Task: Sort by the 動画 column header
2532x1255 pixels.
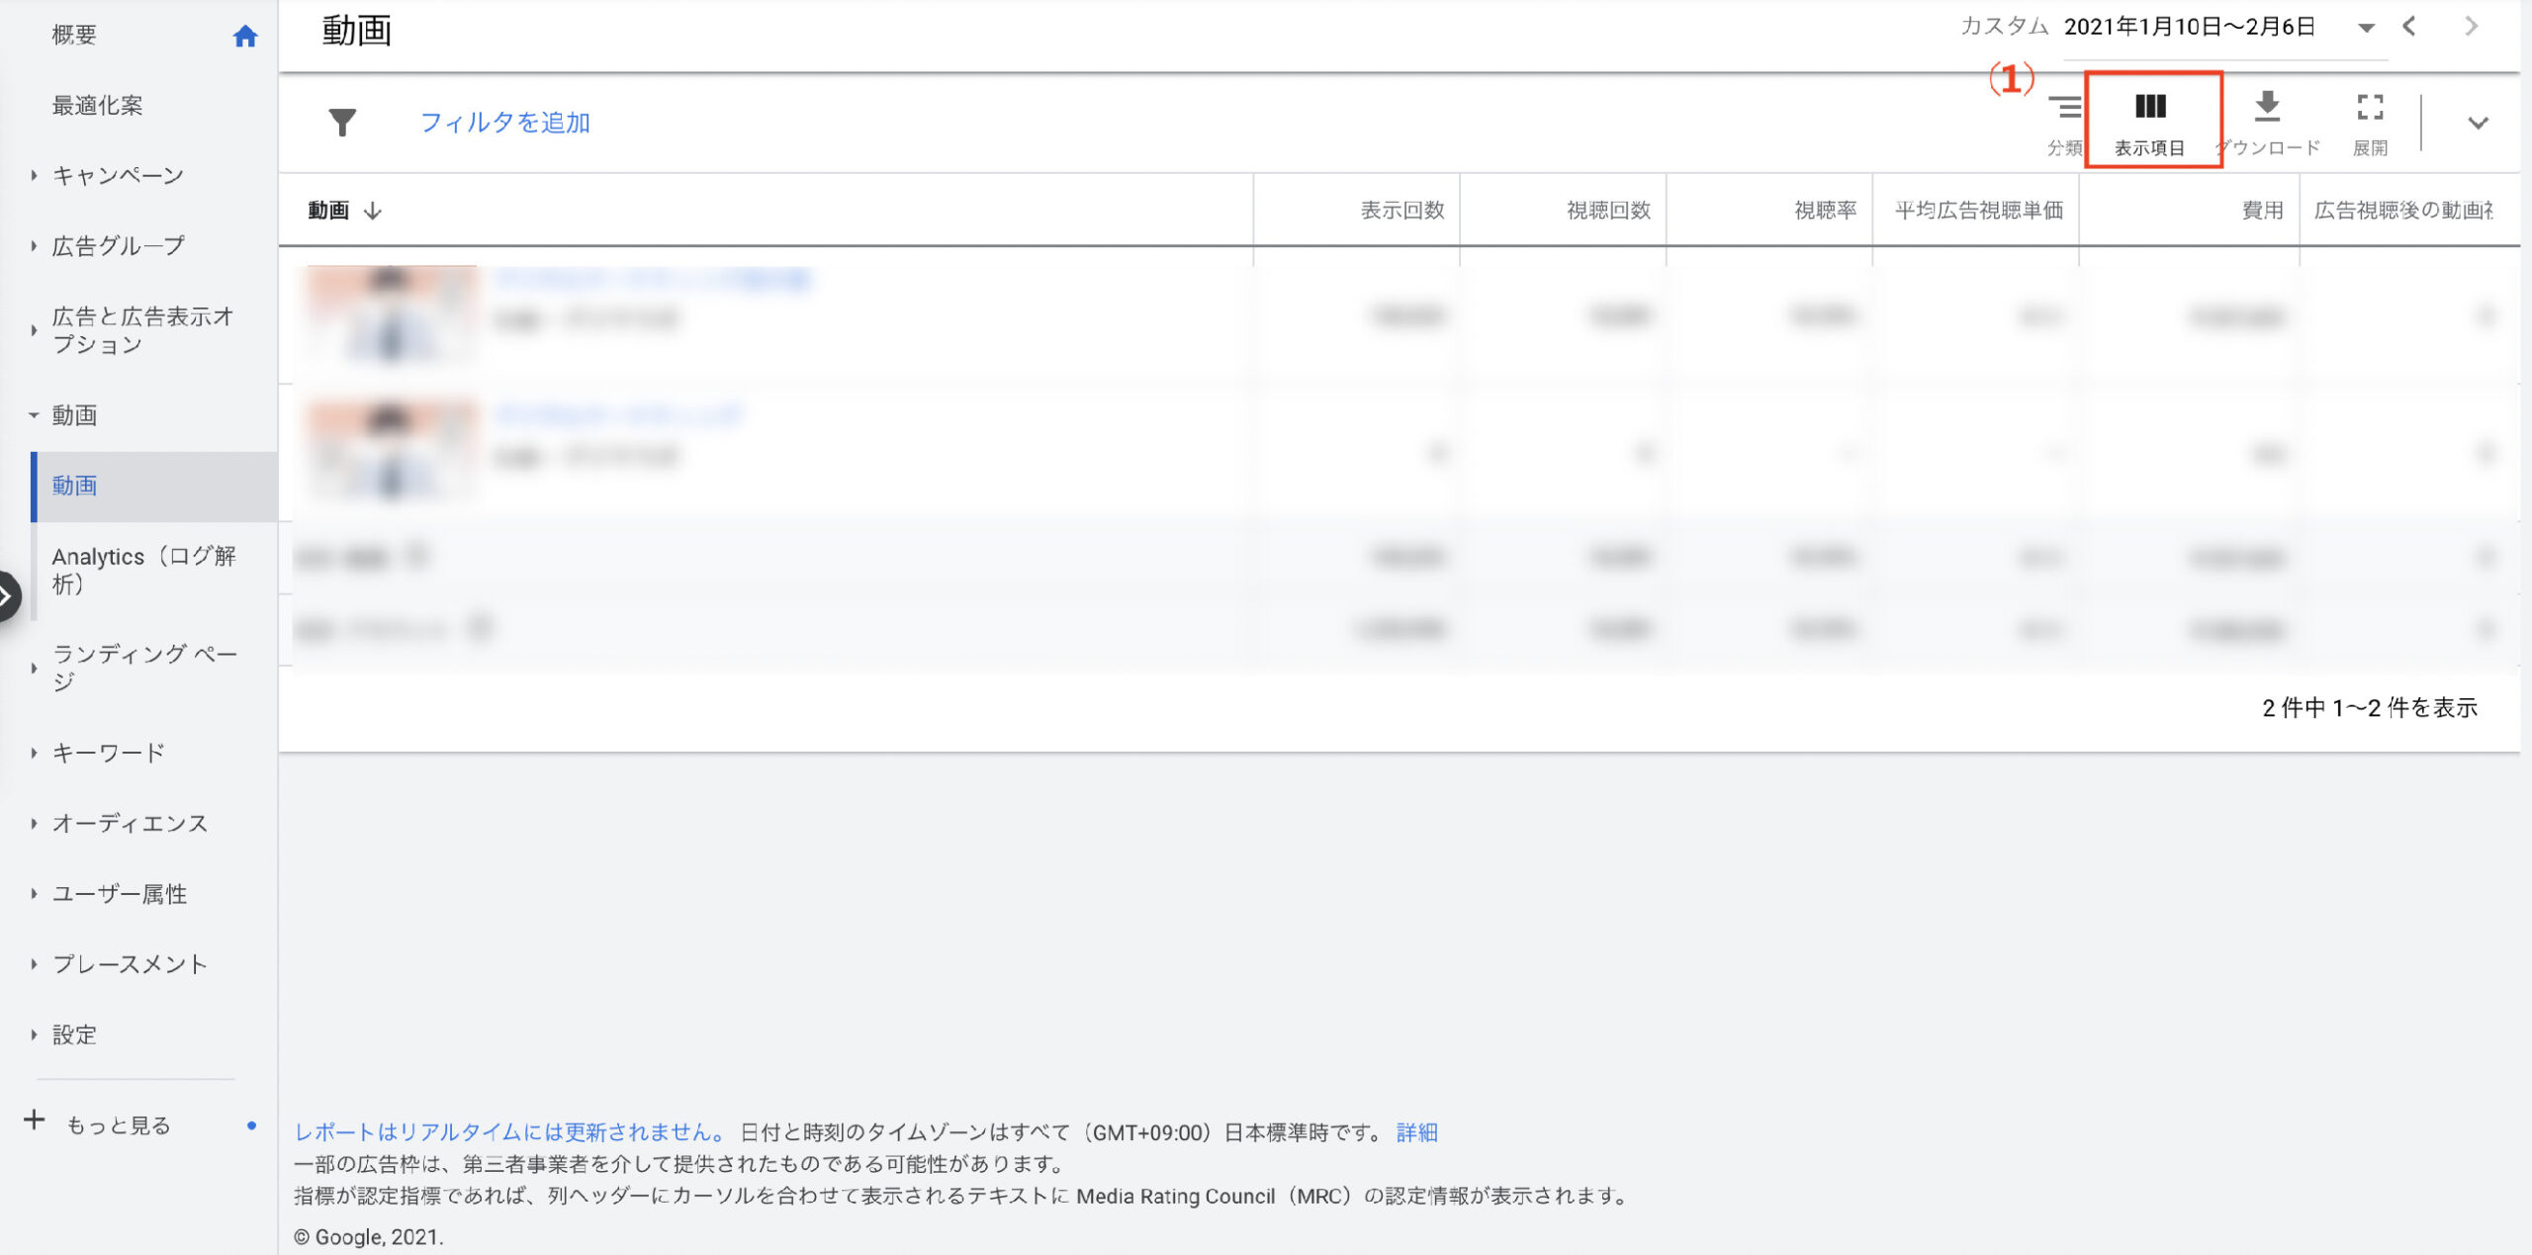Action: [x=329, y=211]
